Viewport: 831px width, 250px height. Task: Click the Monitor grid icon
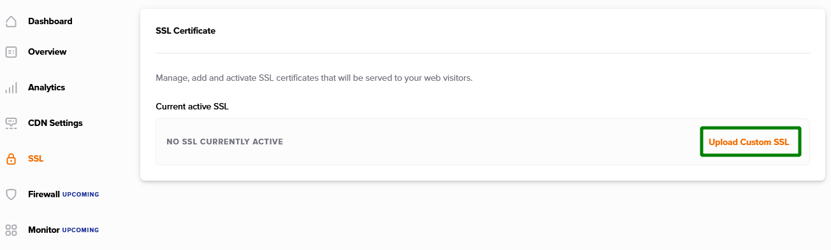[11, 230]
